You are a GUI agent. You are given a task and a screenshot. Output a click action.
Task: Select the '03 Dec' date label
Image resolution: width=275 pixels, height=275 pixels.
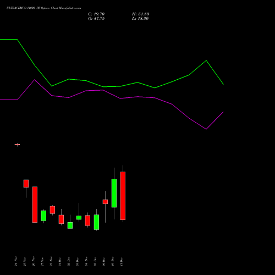(x=78, y=262)
